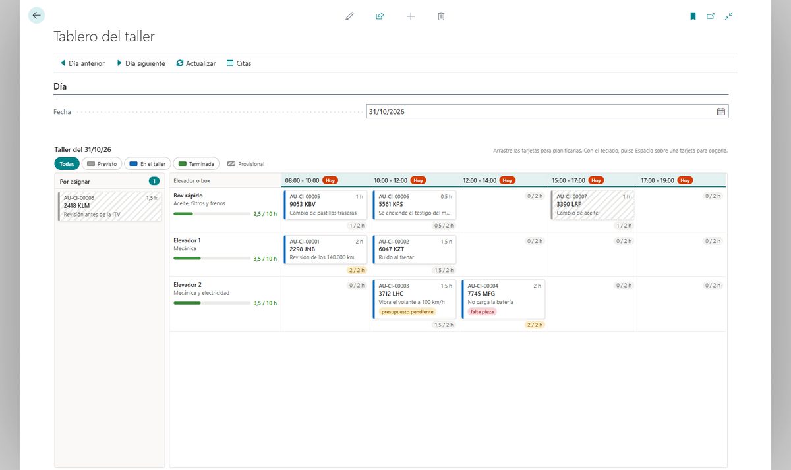Viewport: 791px width, 470px height.
Task: Toggle the Previsto filter chip
Action: point(102,164)
